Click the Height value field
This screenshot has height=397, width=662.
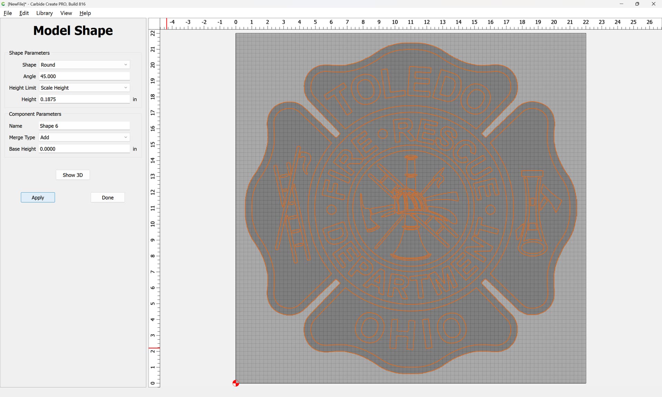(84, 99)
